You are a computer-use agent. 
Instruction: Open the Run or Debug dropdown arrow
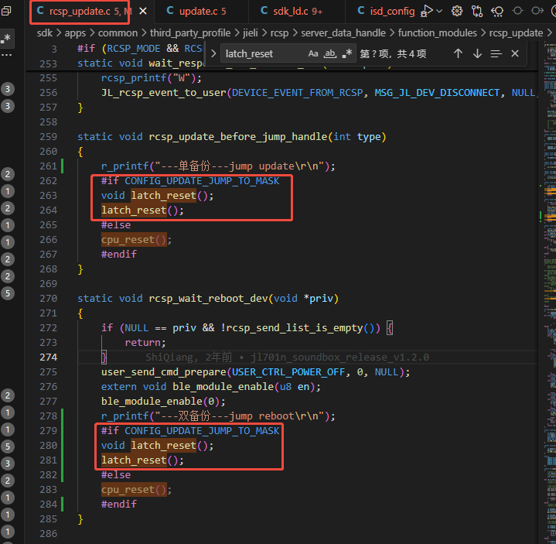click(x=439, y=11)
